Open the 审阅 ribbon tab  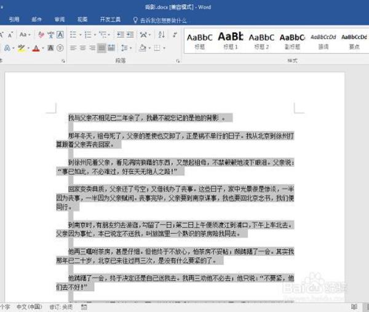[60, 19]
